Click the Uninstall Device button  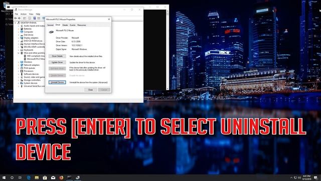coord(57,82)
